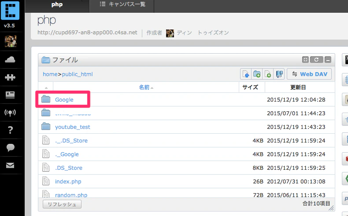This screenshot has height=216, width=348.
Task: Click the new folder icon
Action: click(257, 74)
